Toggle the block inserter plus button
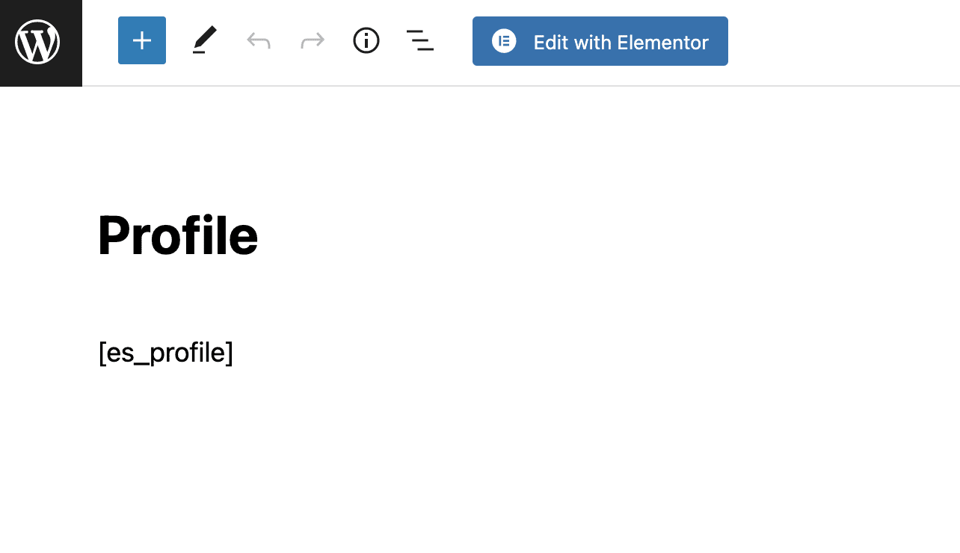 tap(142, 40)
